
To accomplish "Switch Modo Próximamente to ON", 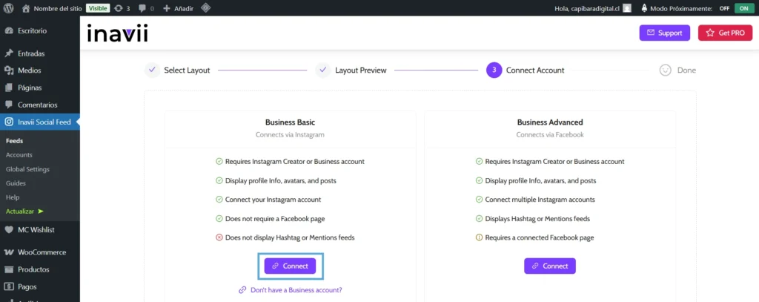I will 743,8.
